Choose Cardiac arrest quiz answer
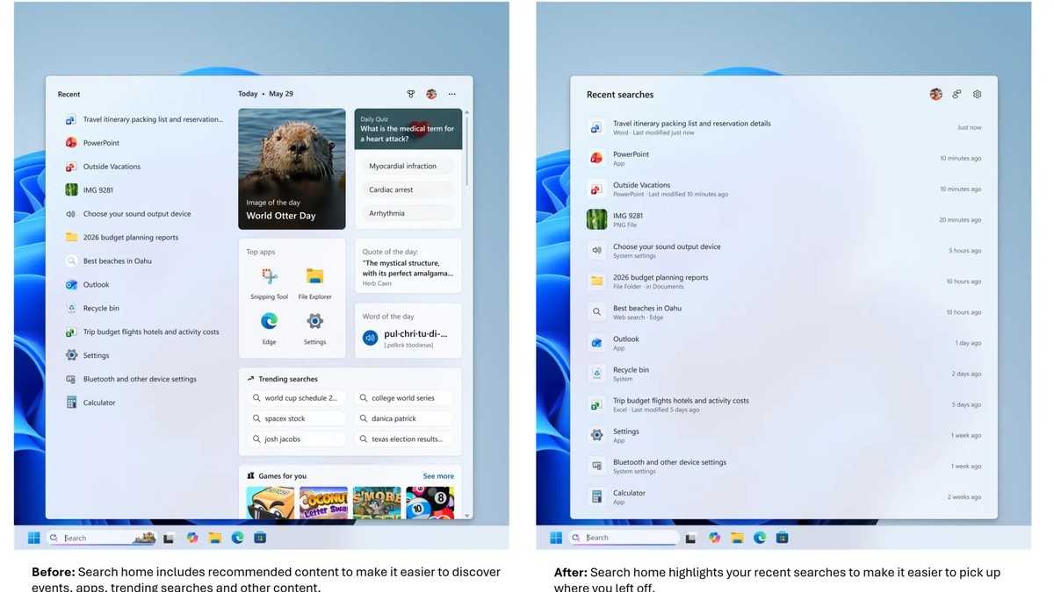 click(408, 189)
